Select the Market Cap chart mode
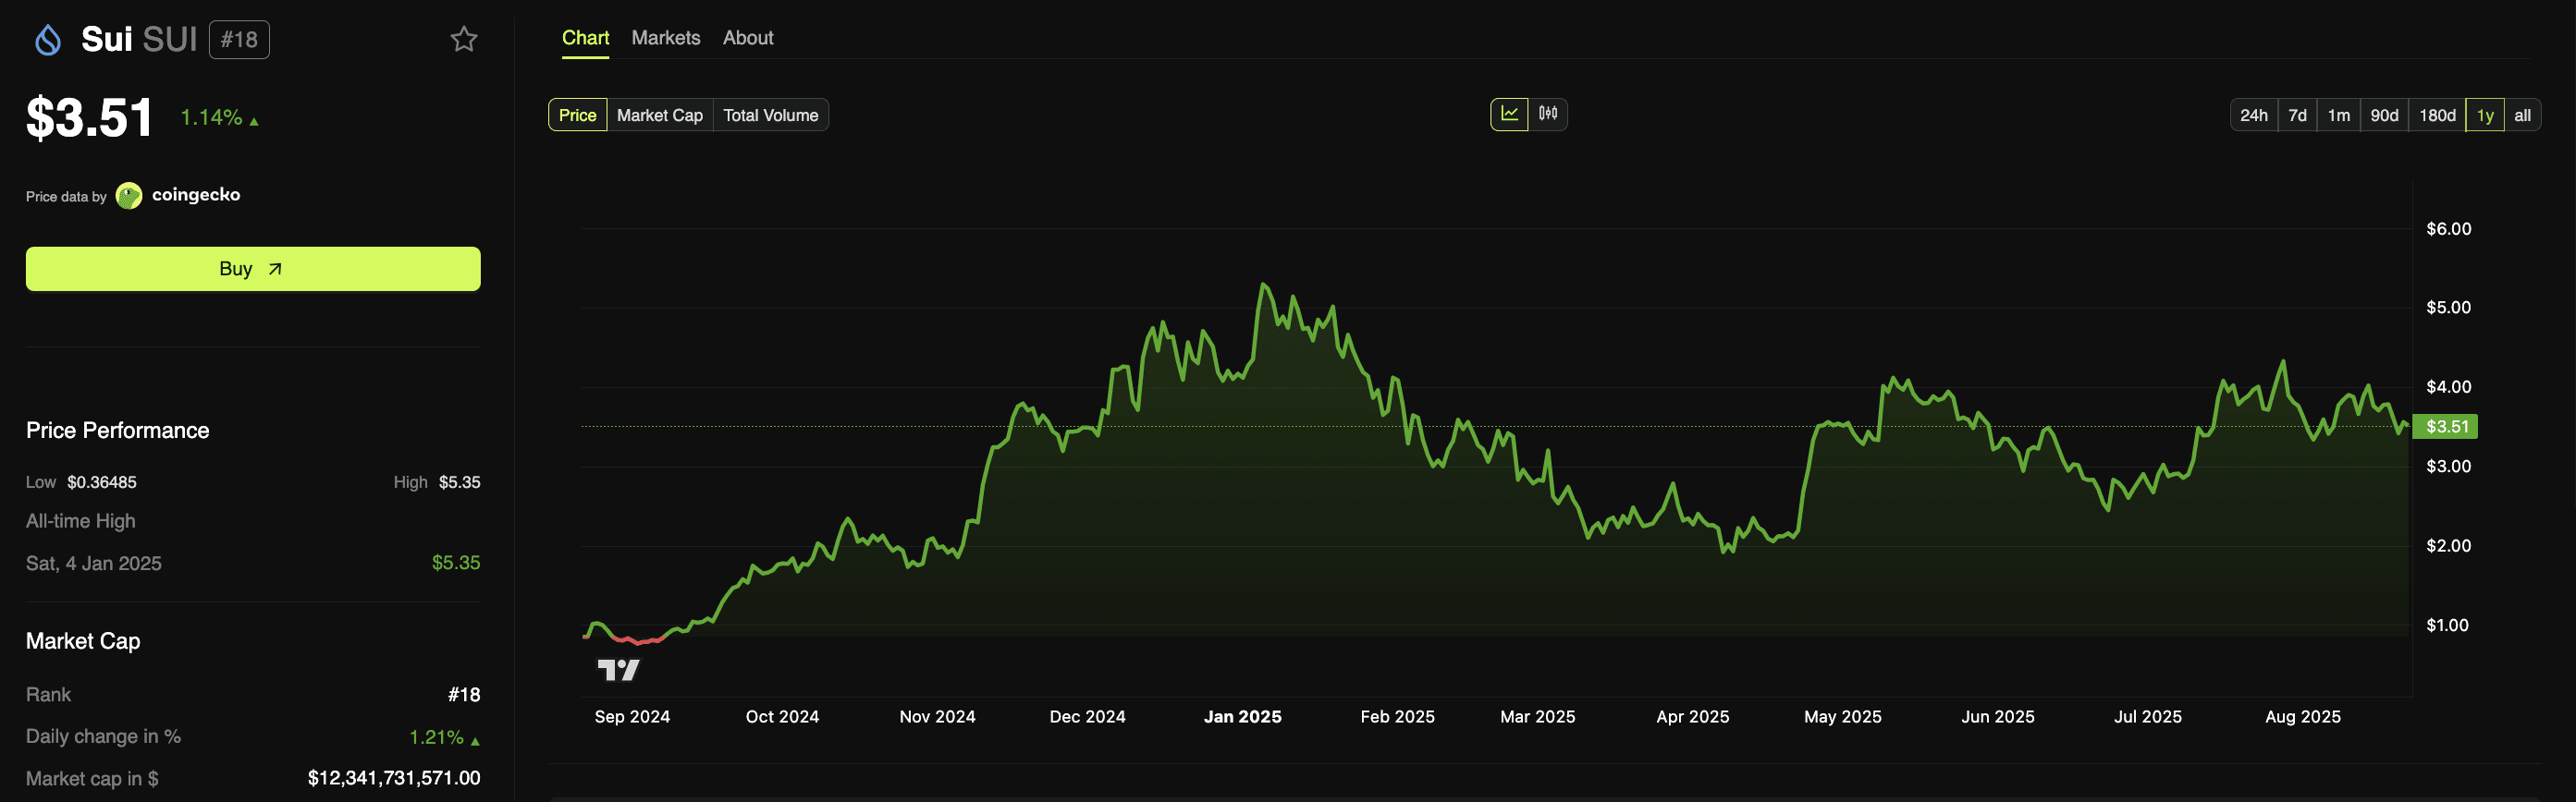The height and width of the screenshot is (802, 2576). coord(660,115)
